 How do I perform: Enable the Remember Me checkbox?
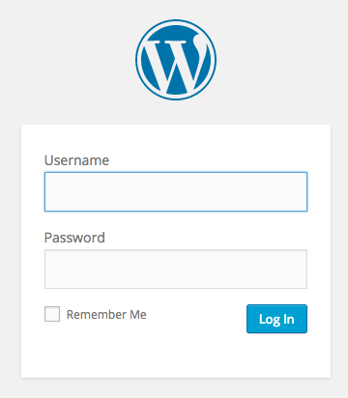[52, 314]
